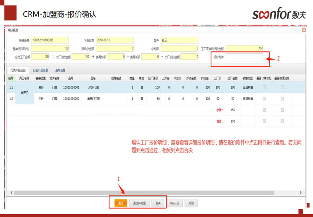Click the orange 通过 button
The height and width of the screenshot is (217, 313).
tap(121, 203)
